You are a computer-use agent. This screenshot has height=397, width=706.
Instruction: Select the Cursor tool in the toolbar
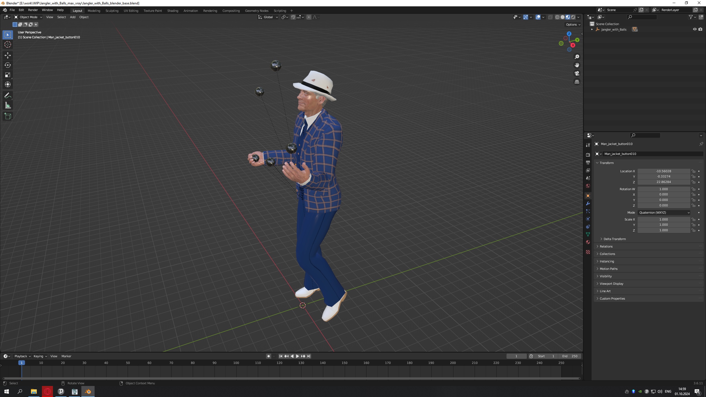tap(8, 44)
